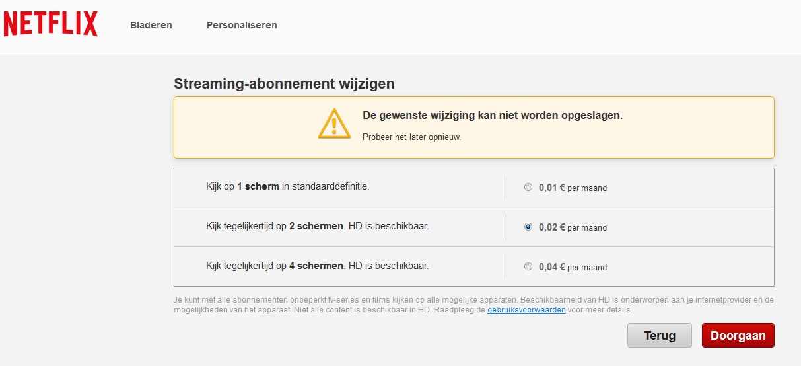The image size is (801, 366).
Task: Open the Bladeren menu
Action: click(151, 25)
